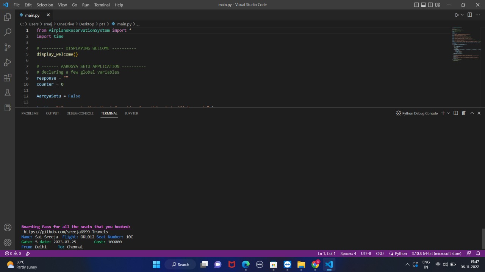The height and width of the screenshot is (272, 485).
Task: Toggle the secondary sidebar layout control
Action: (430, 5)
